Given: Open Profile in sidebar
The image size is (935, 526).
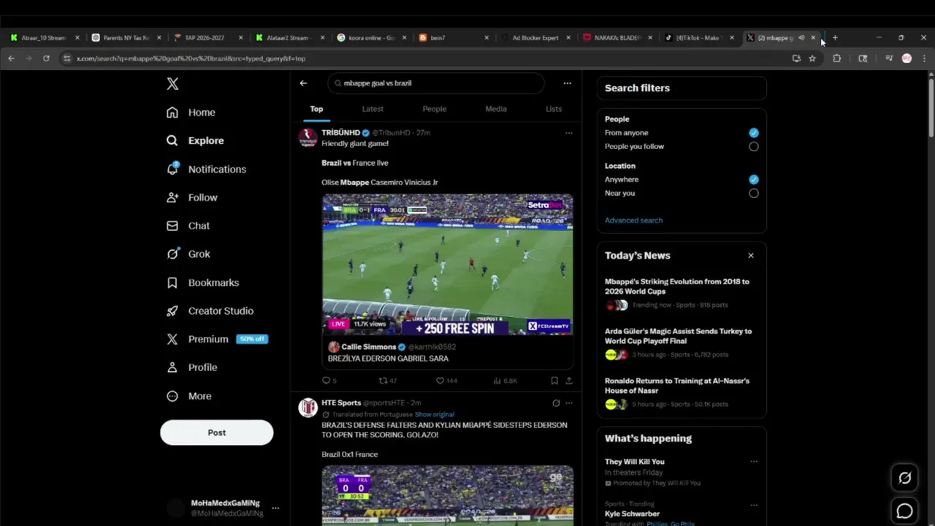Looking at the screenshot, I should (191, 367).
